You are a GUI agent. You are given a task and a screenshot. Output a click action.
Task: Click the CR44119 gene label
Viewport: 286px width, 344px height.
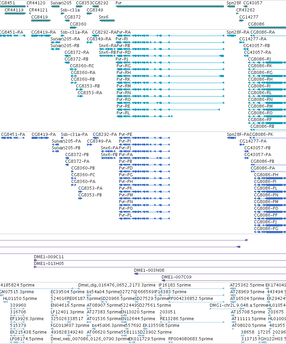[x=14, y=10]
